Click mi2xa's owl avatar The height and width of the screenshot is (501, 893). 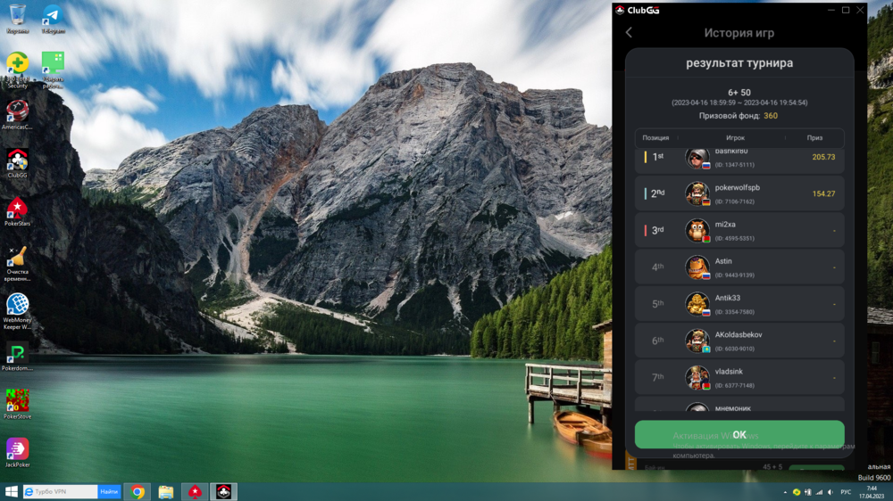coord(697,230)
